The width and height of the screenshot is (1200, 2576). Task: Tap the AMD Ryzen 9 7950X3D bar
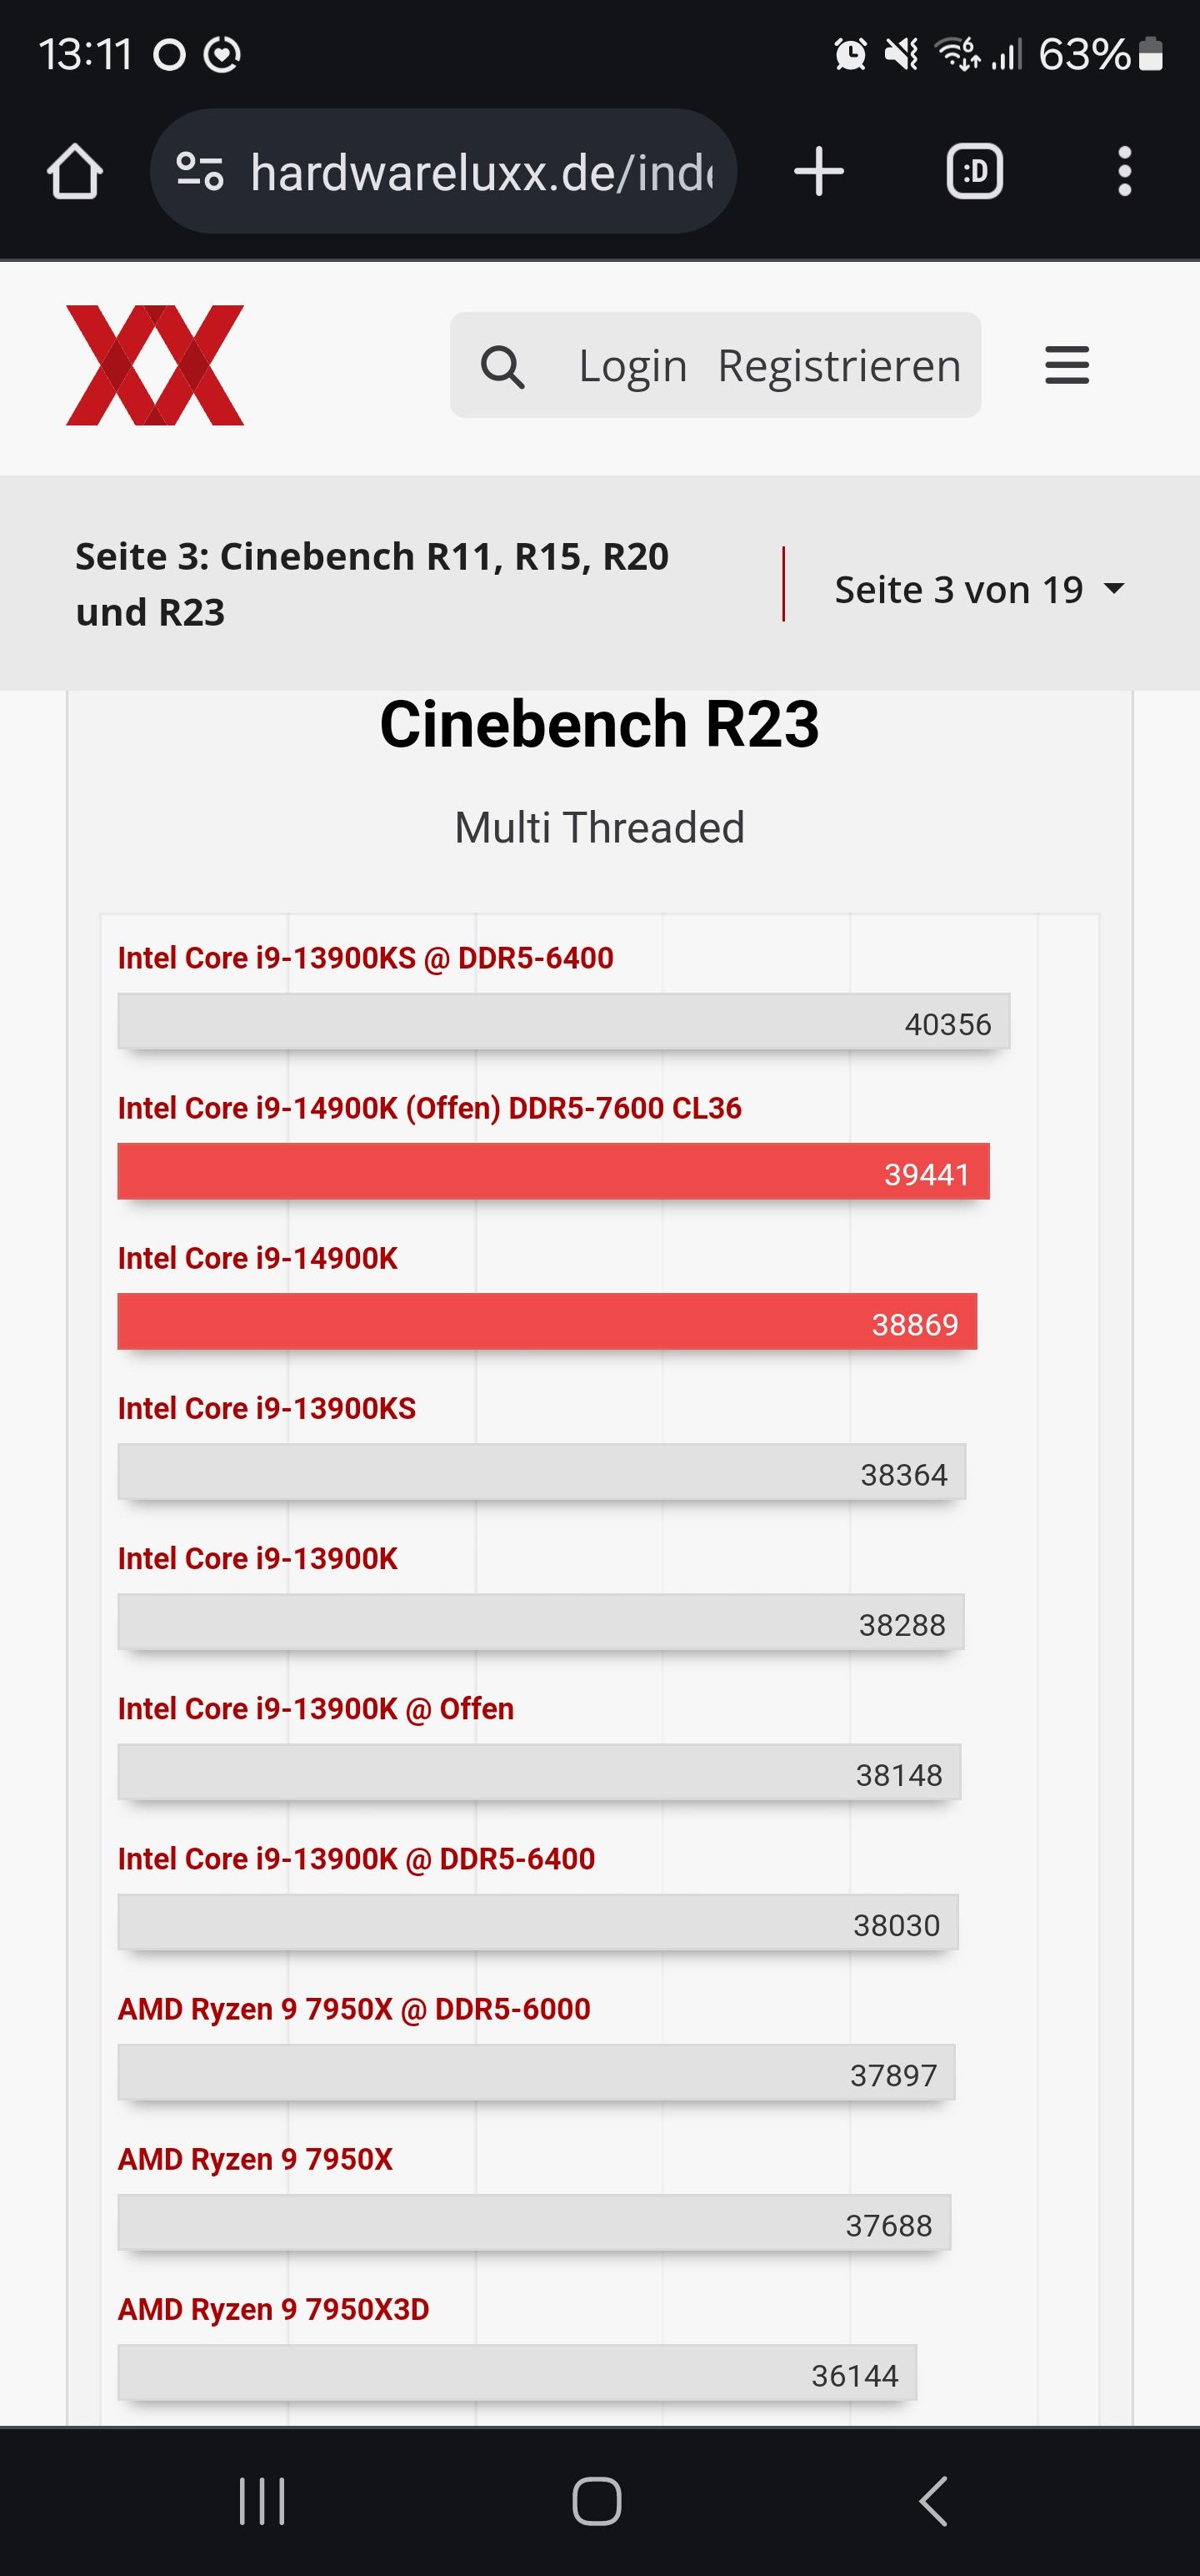(517, 2373)
